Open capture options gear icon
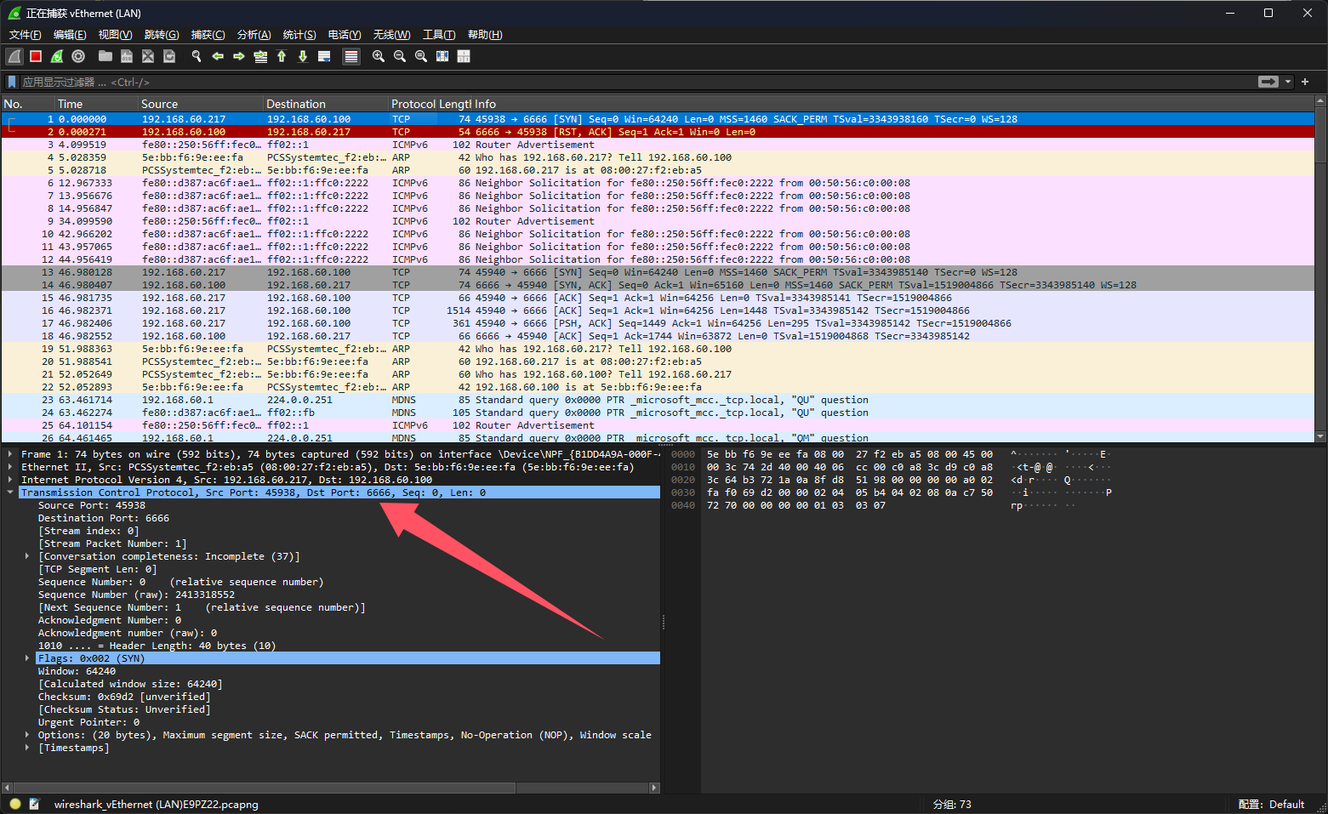This screenshot has height=814, width=1328. [x=78, y=56]
